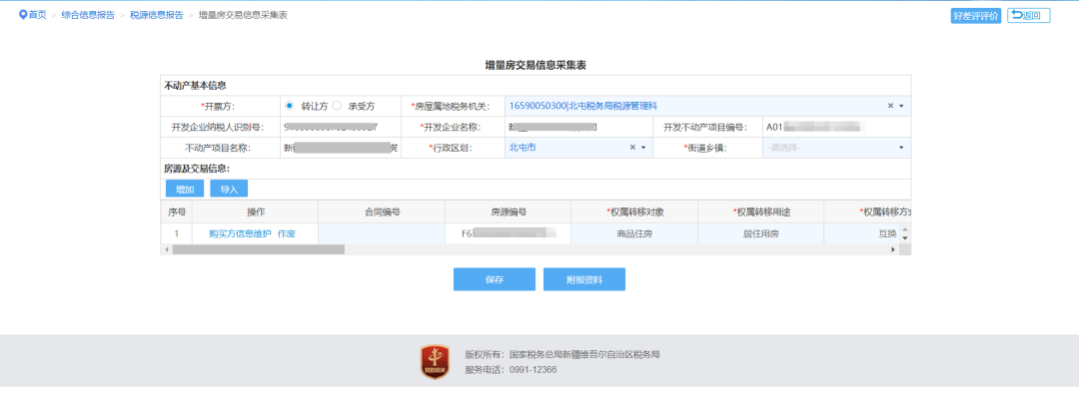
Task: Click the home location pin icon
Action: coord(23,14)
